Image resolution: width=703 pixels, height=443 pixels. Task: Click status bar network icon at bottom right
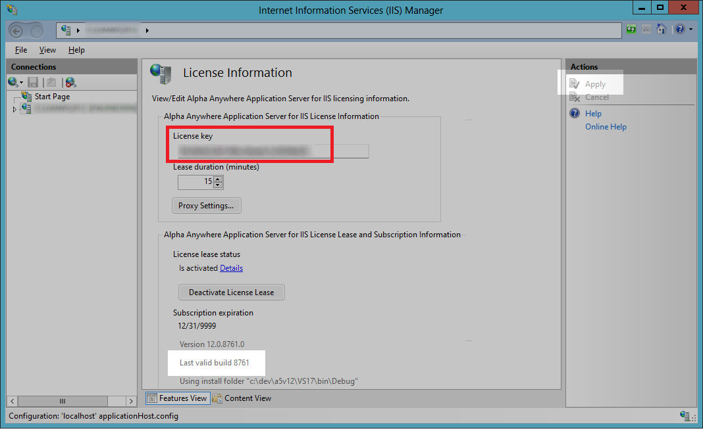[685, 415]
